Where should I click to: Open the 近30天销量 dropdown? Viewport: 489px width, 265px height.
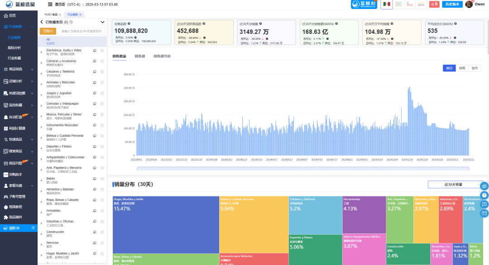click(455, 185)
